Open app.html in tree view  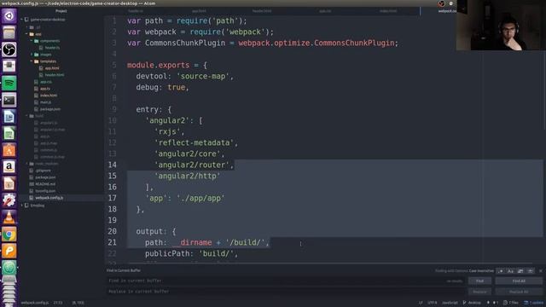[52, 68]
